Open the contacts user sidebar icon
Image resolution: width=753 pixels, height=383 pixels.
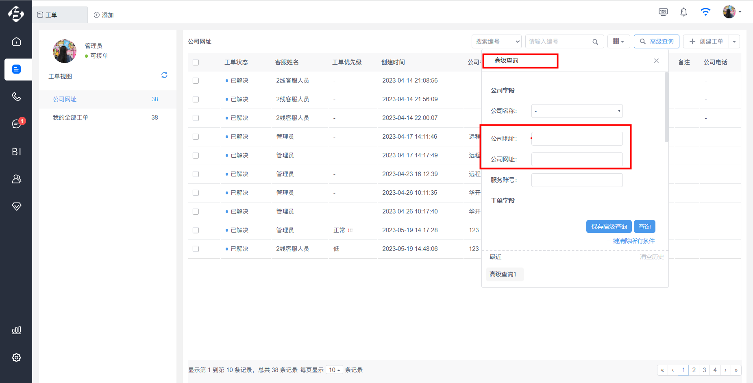tap(16, 179)
